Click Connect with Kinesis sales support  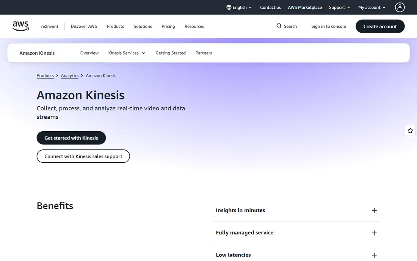[83, 156]
